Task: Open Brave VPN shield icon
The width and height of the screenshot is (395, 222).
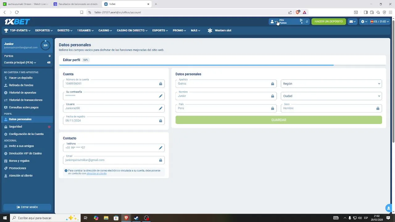Action: (x=384, y=12)
